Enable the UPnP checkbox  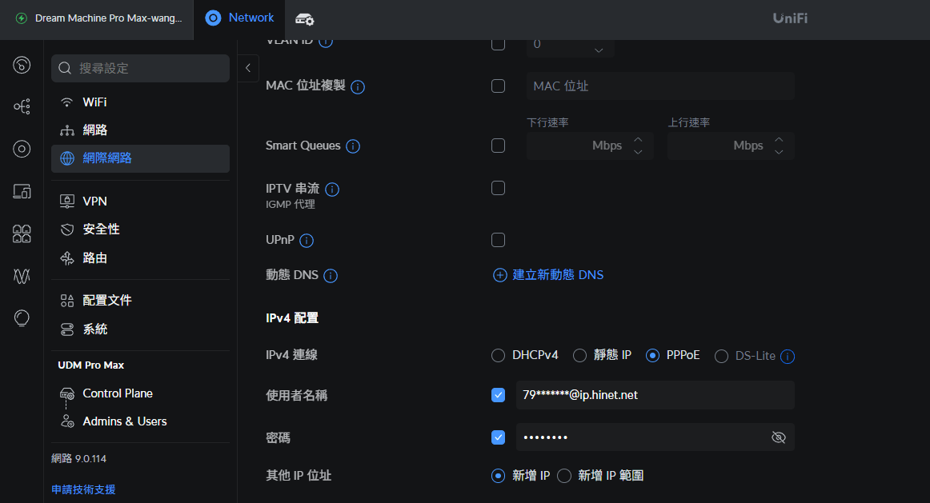pyautogui.click(x=498, y=240)
